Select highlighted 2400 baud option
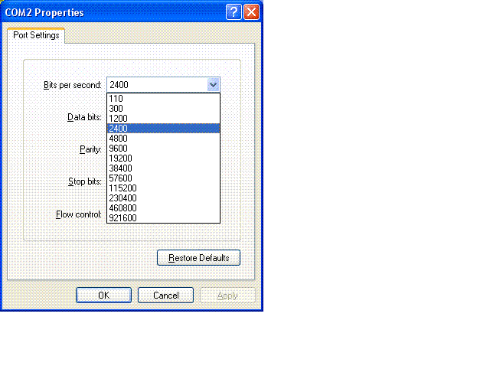The width and height of the screenshot is (490, 392). (119, 129)
